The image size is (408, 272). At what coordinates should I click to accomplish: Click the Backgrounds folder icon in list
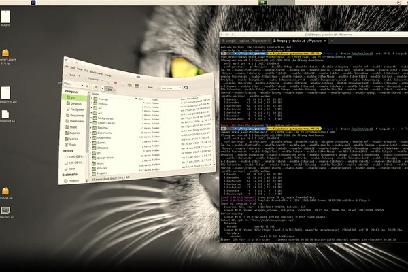95,118
